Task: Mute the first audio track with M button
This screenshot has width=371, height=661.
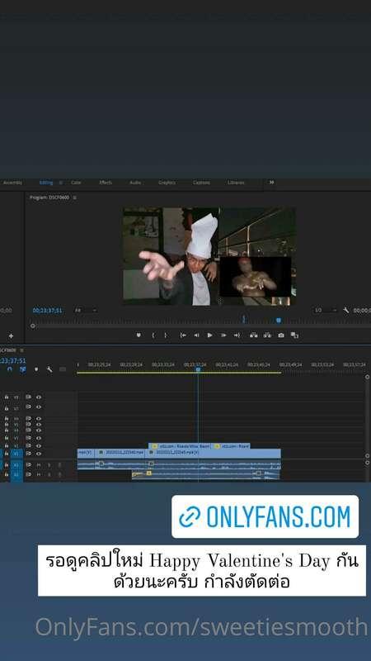Action: pyautogui.click(x=39, y=465)
